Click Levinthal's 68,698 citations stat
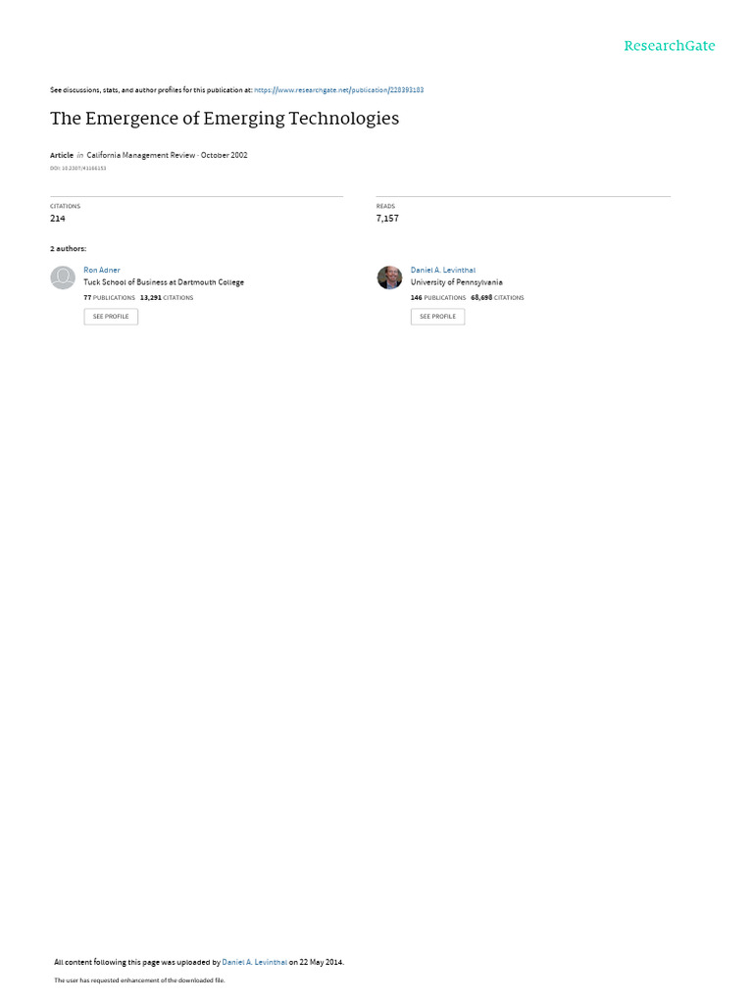 (497, 298)
